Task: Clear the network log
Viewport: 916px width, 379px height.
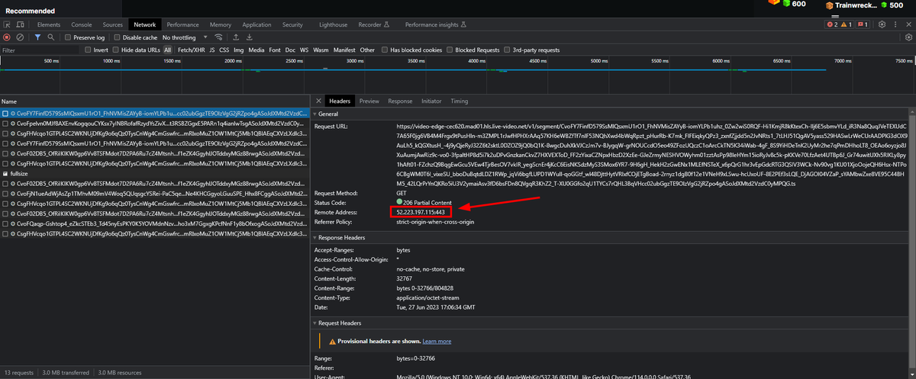Action: point(21,37)
